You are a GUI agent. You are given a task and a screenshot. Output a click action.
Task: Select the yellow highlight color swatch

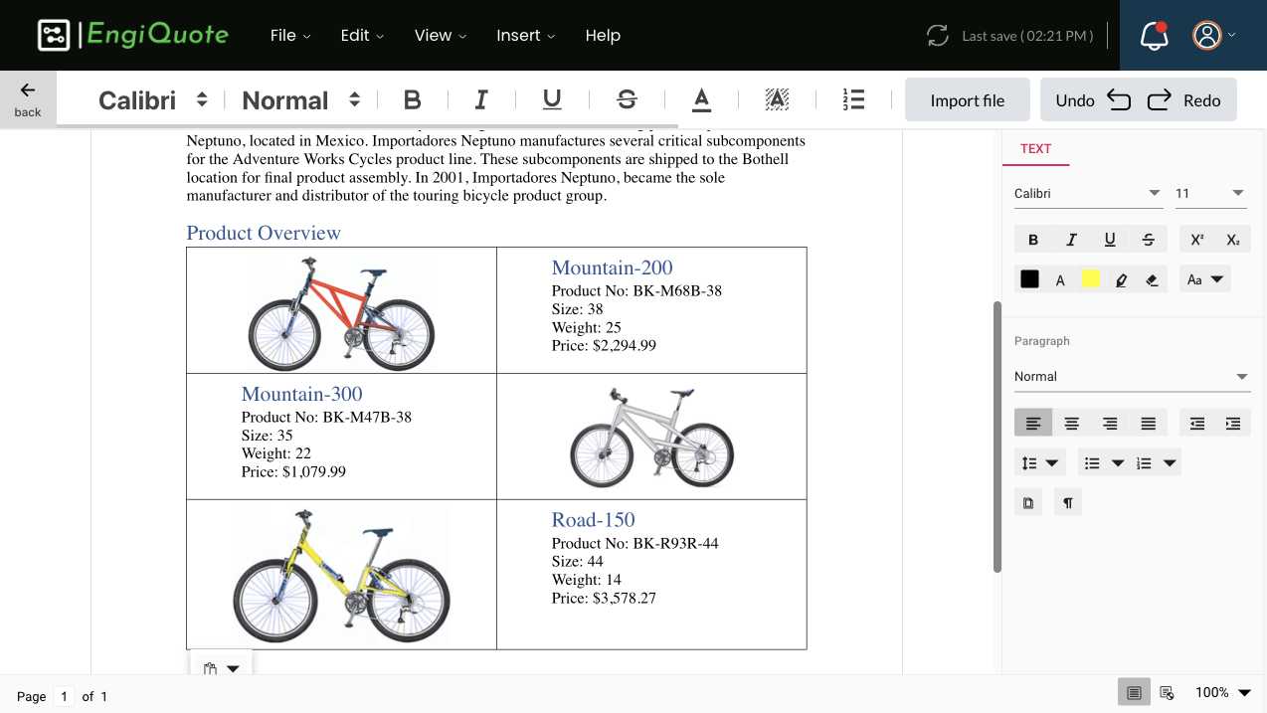(1090, 280)
